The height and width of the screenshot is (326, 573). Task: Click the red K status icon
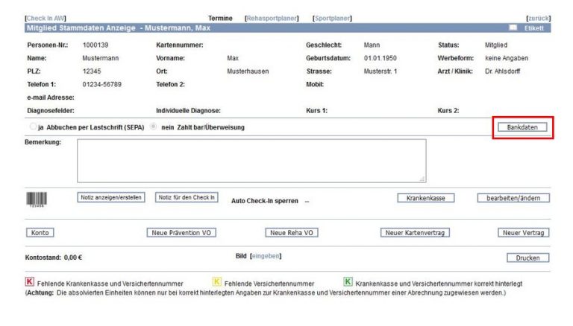tap(30, 282)
